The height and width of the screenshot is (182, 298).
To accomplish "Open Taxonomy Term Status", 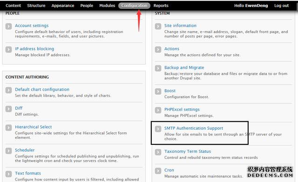I will click(188, 151).
